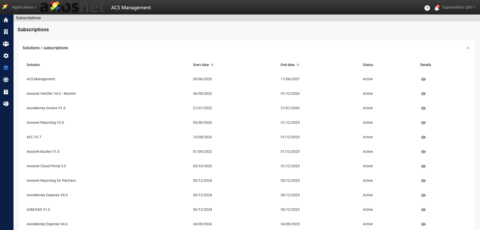This screenshot has width=480, height=230.
Task: Click the Solutions / subscriptions panel title
Action: (45, 48)
